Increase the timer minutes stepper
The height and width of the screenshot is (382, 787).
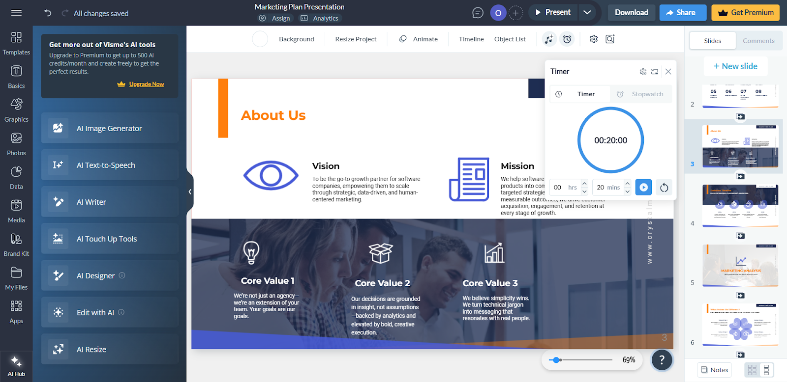click(628, 184)
